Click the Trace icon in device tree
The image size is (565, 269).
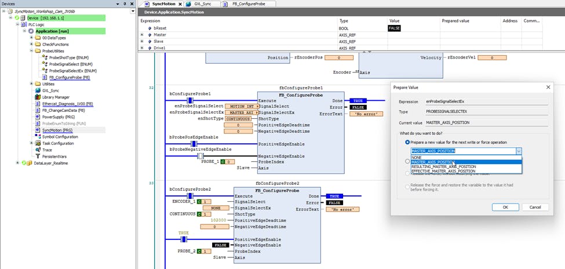38,150
